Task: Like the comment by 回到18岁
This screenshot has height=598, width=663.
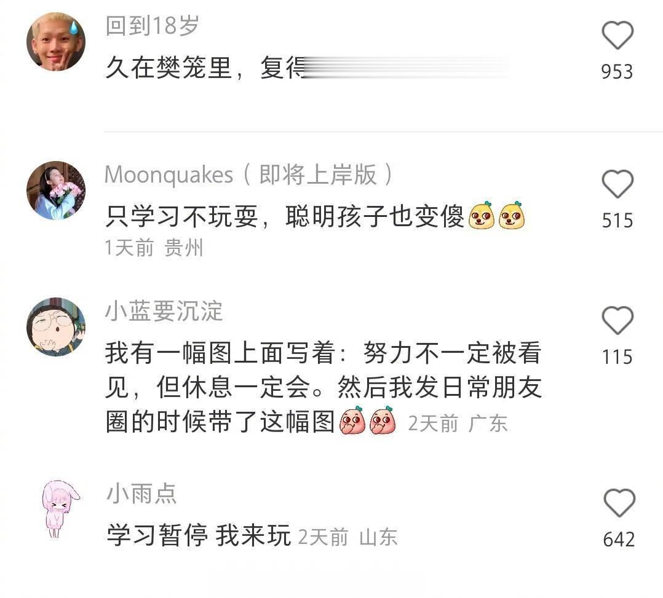Action: click(x=617, y=34)
